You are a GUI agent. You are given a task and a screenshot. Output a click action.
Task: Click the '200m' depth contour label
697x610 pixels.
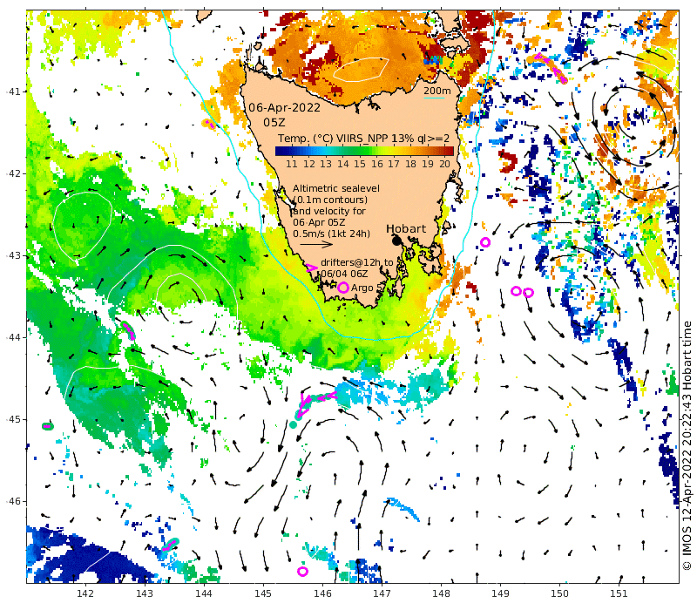click(x=437, y=91)
